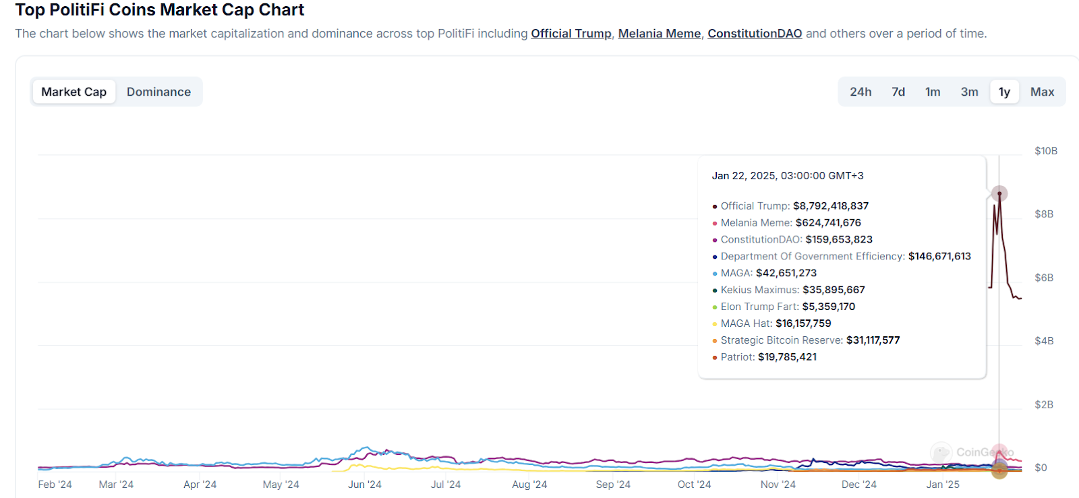
Task: Select the Max time range
Action: 1042,92
